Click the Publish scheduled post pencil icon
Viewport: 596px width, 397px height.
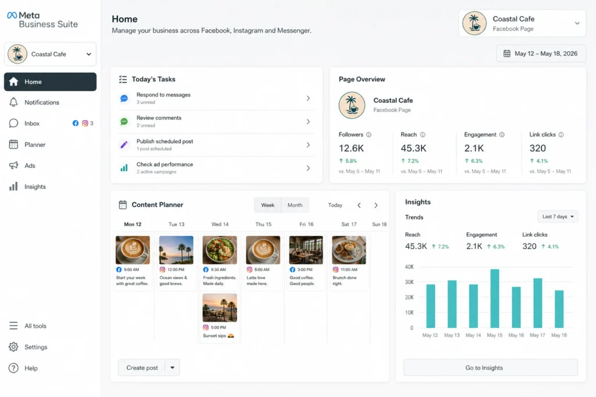124,145
